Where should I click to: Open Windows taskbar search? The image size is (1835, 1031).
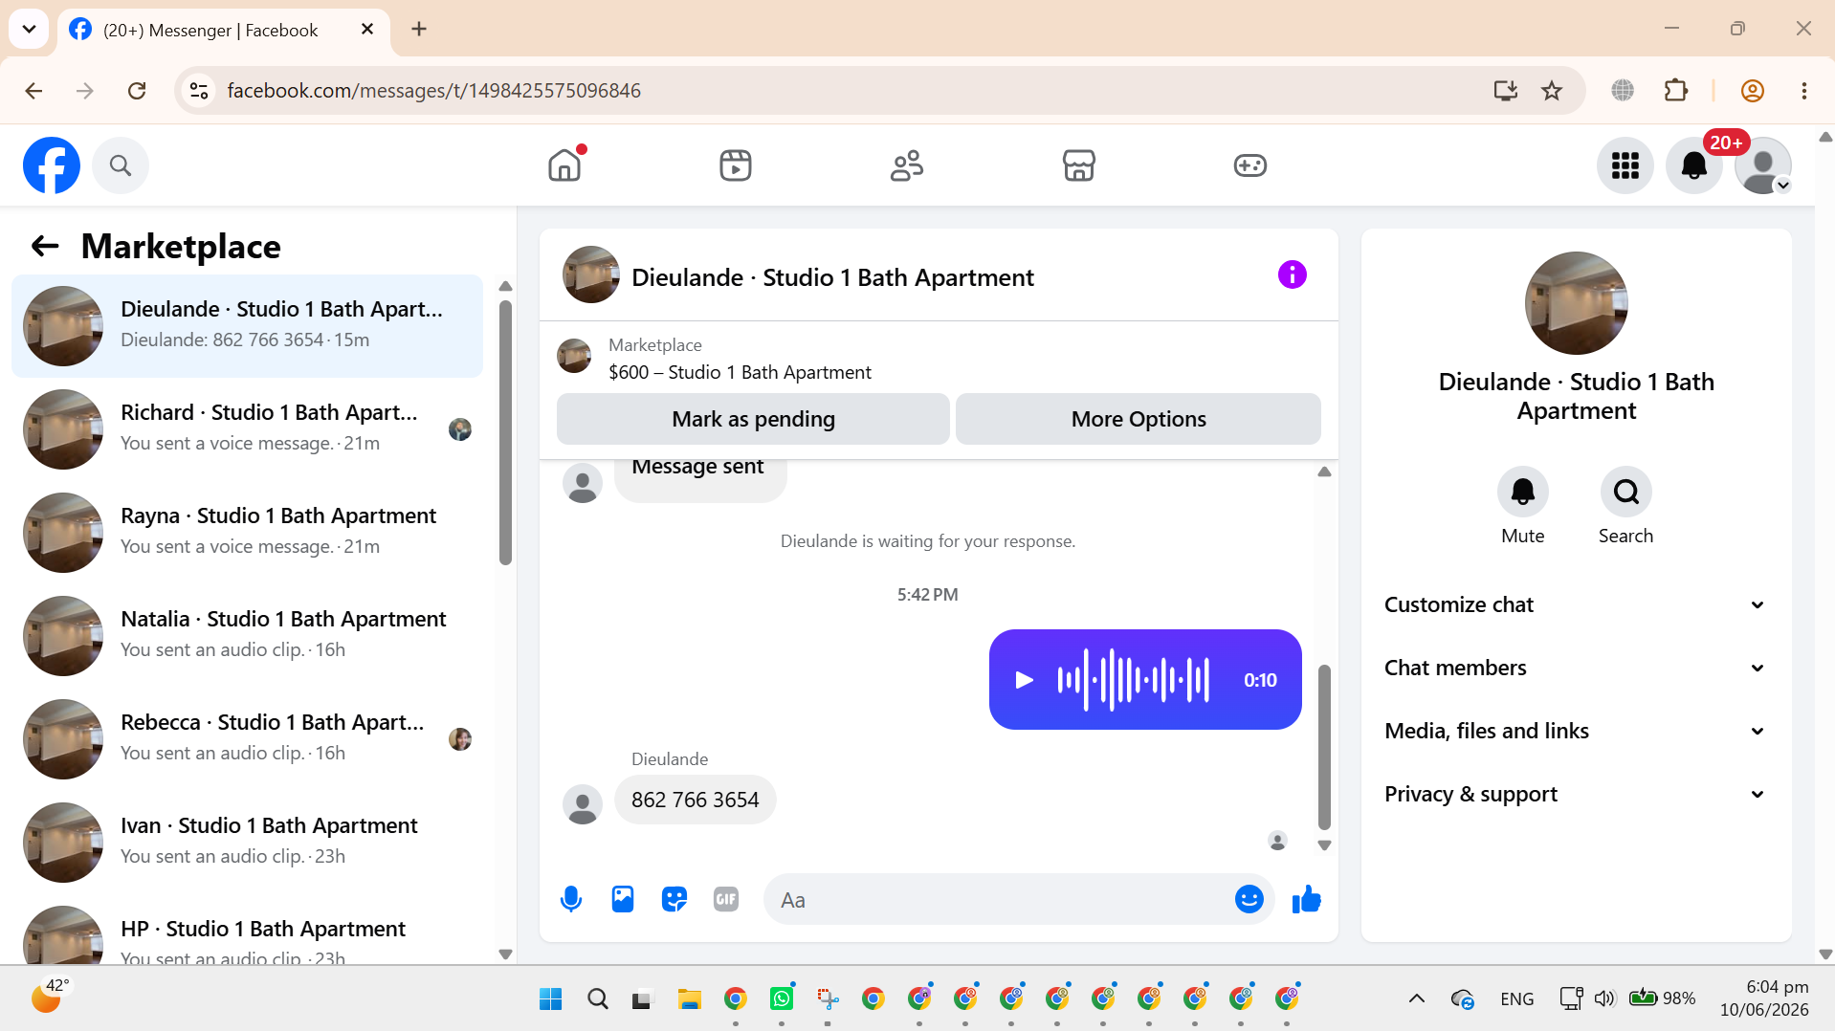click(598, 999)
